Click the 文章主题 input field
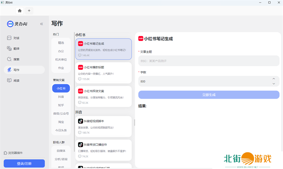283x169 pixels. click(209, 61)
